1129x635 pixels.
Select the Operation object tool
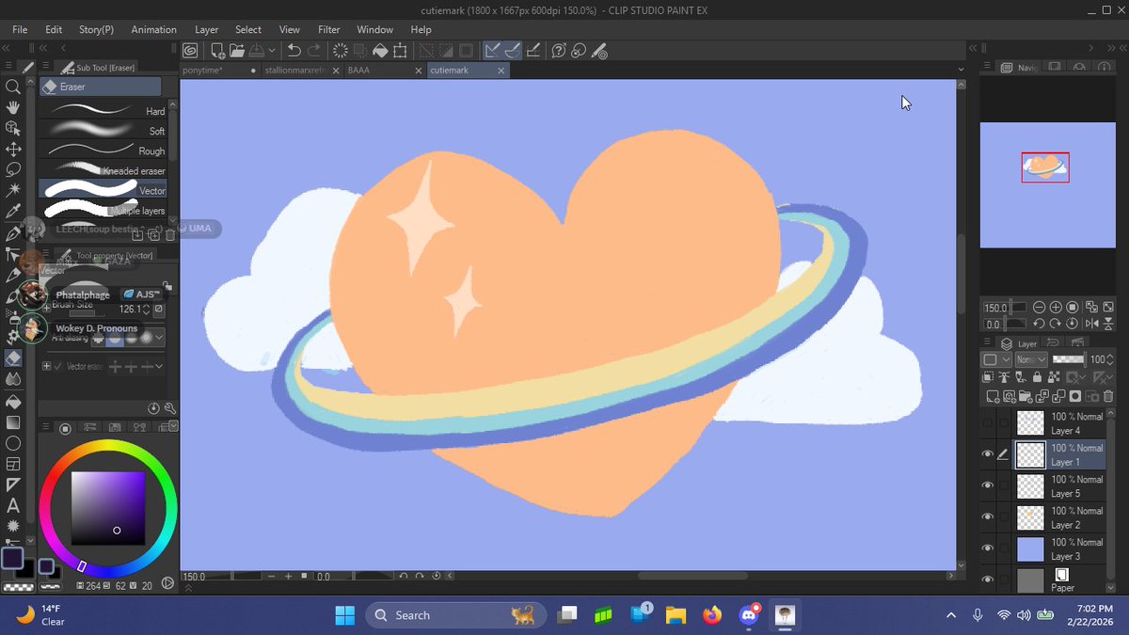pos(13,128)
